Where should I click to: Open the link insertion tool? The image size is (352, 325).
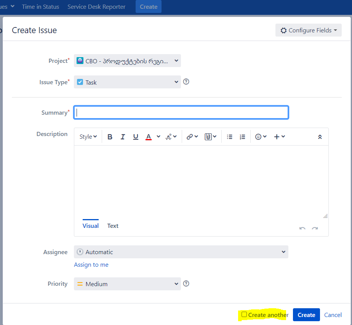point(192,137)
